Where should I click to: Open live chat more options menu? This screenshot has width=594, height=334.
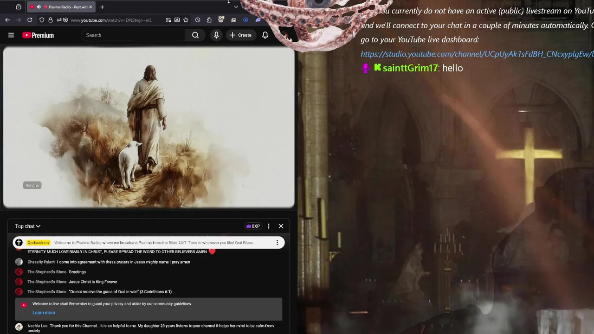268,226
